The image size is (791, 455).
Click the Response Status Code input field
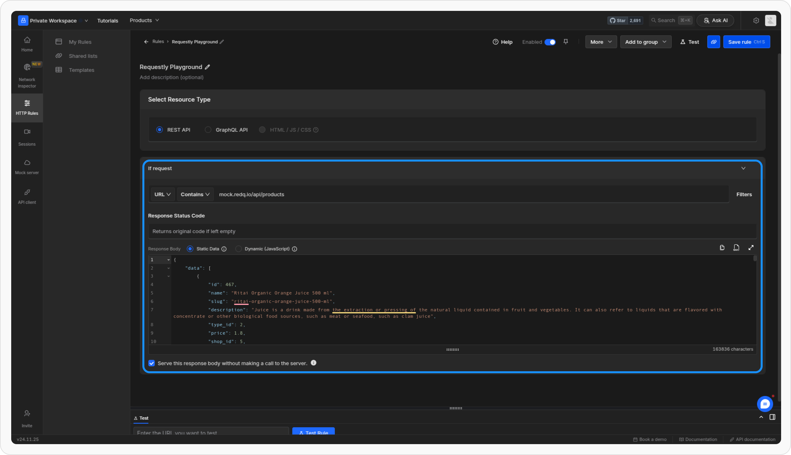pos(452,231)
